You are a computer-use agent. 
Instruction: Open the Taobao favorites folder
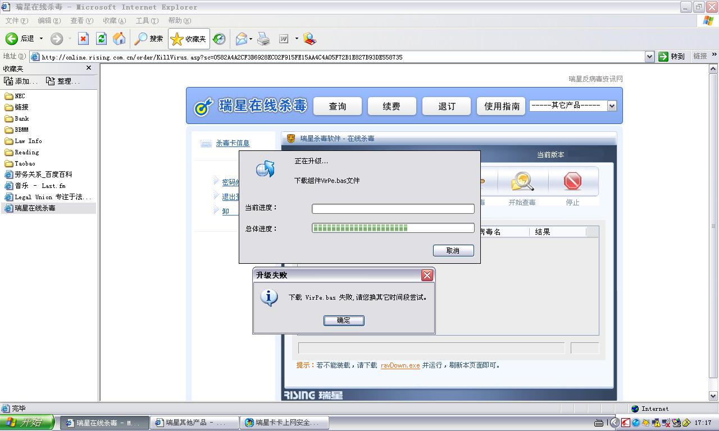click(20, 163)
